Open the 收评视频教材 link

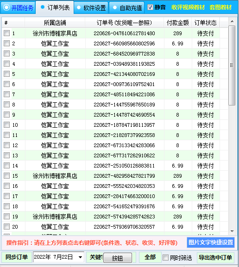point(188,7)
